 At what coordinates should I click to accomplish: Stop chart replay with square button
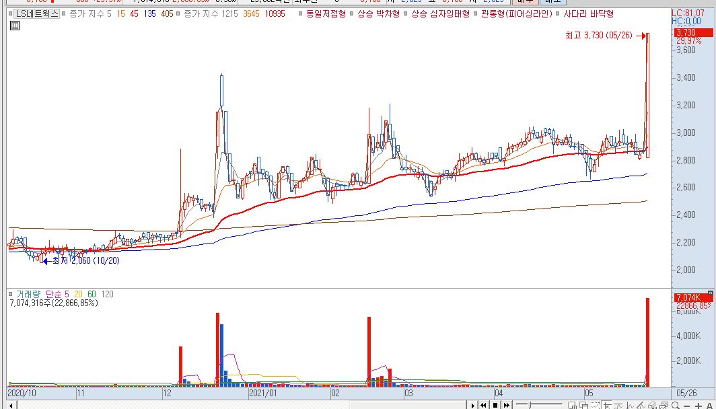click(x=495, y=406)
